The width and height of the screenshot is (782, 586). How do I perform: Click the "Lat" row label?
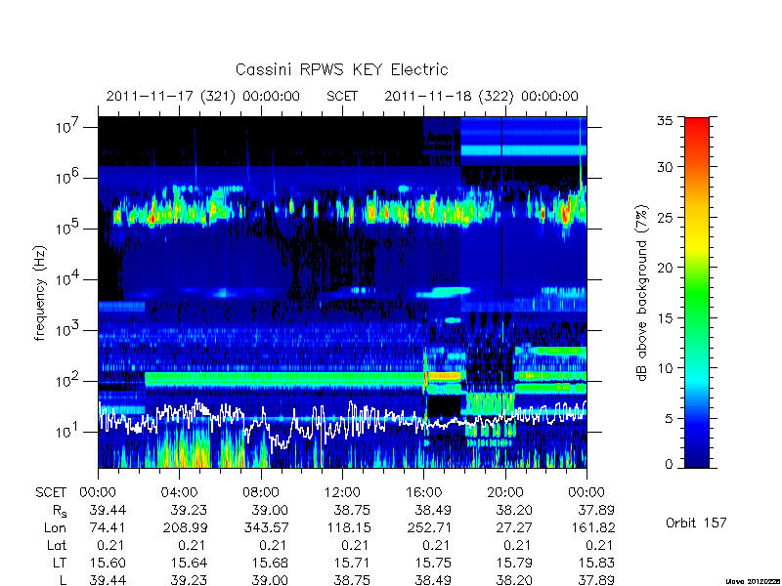[57, 546]
